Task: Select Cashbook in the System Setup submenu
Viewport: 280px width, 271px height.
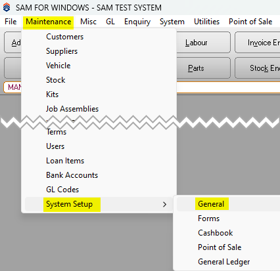Action: point(216,233)
